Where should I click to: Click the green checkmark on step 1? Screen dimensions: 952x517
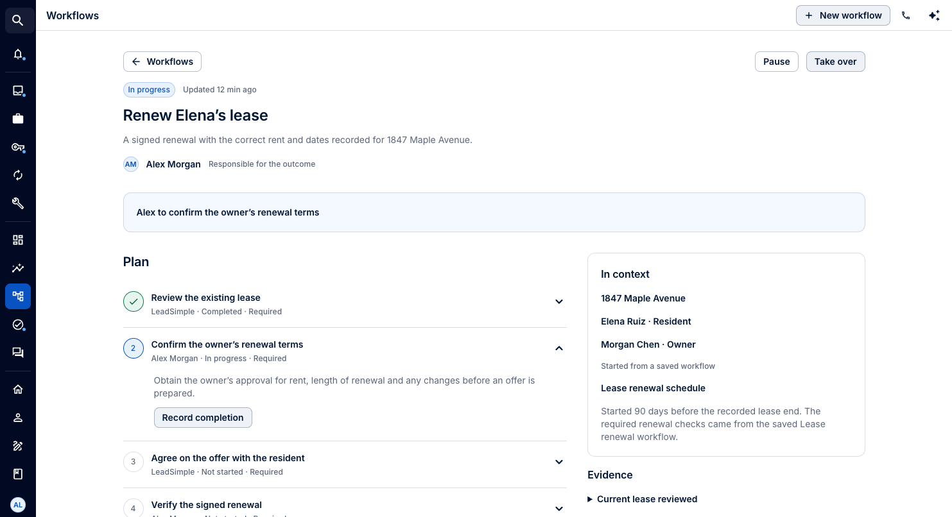pos(134,301)
